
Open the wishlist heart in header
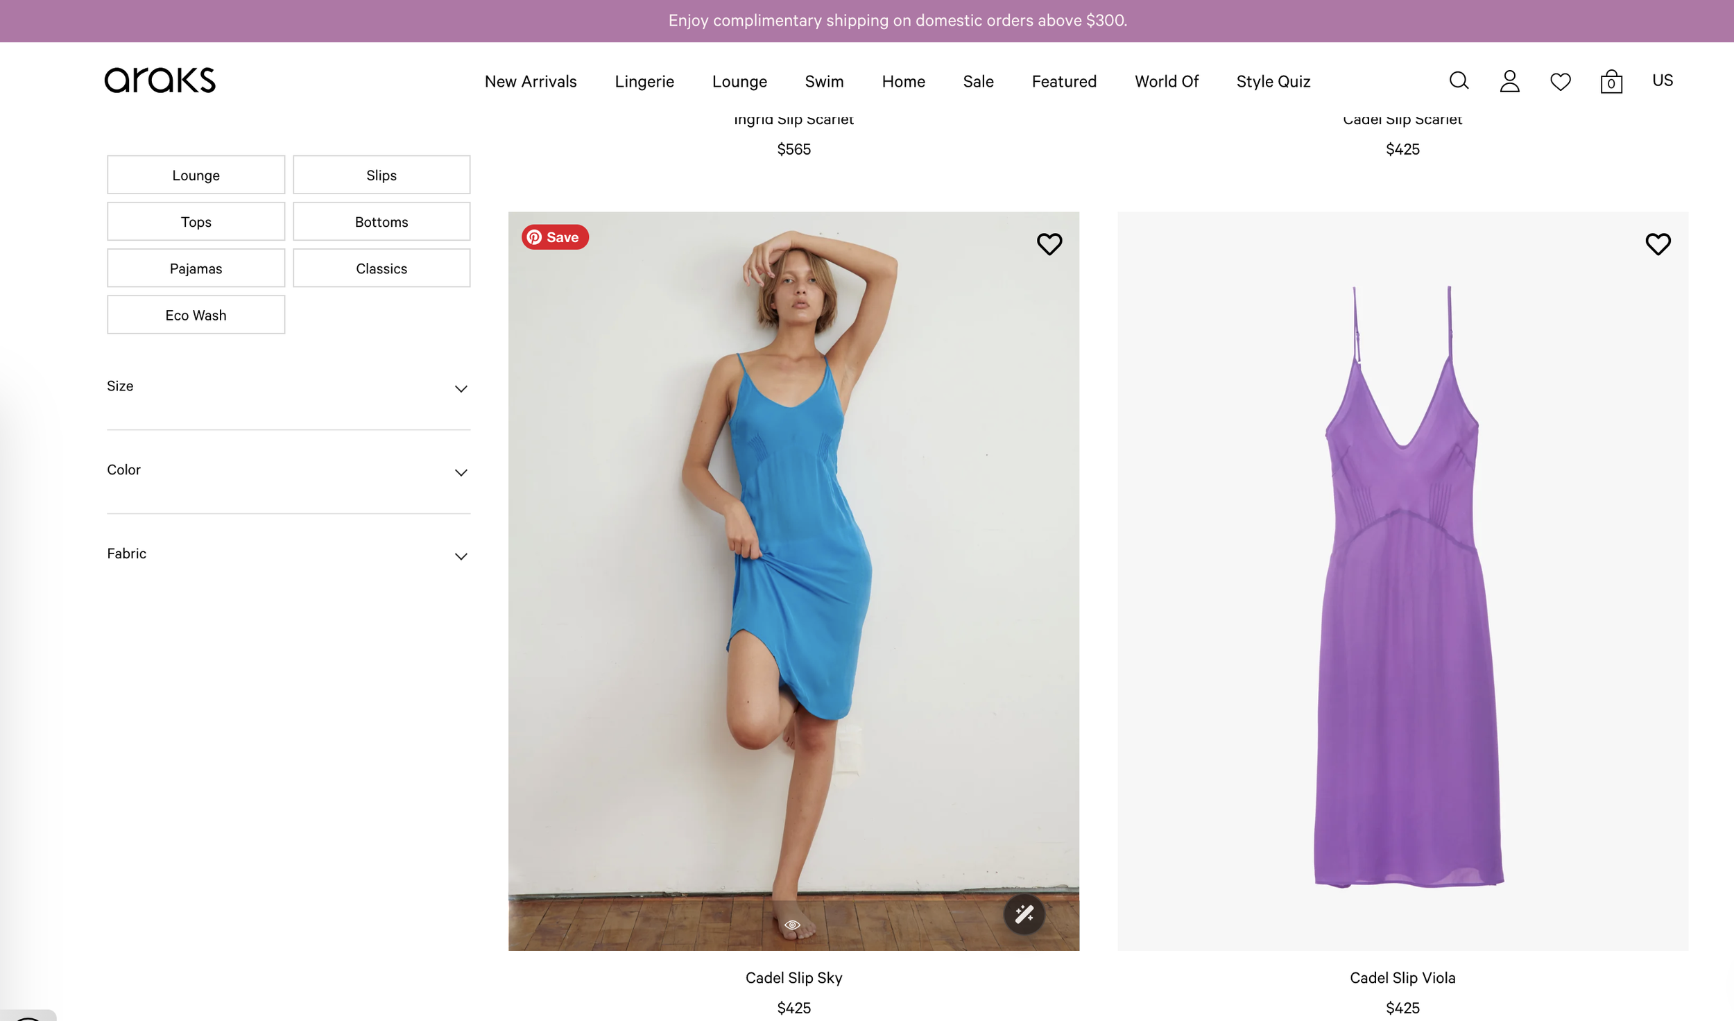click(x=1560, y=82)
